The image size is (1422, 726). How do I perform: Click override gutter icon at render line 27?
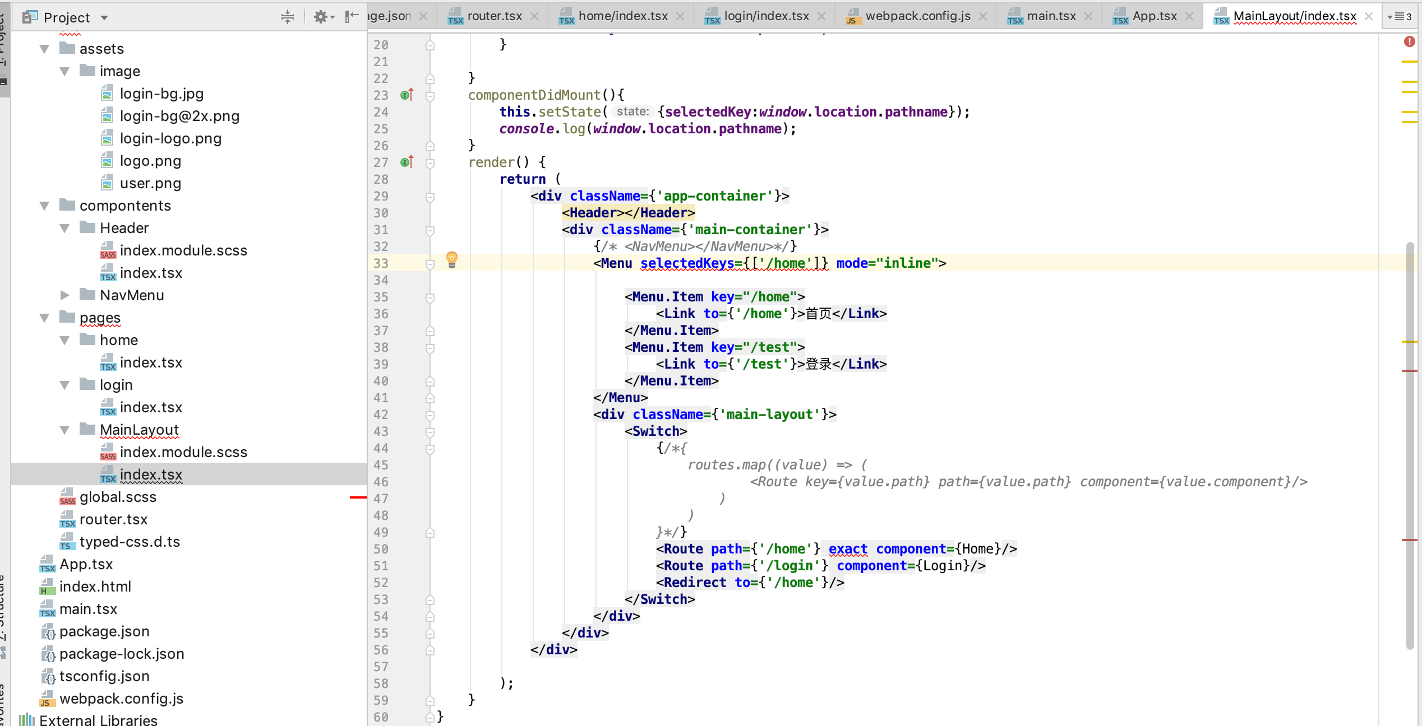[407, 162]
